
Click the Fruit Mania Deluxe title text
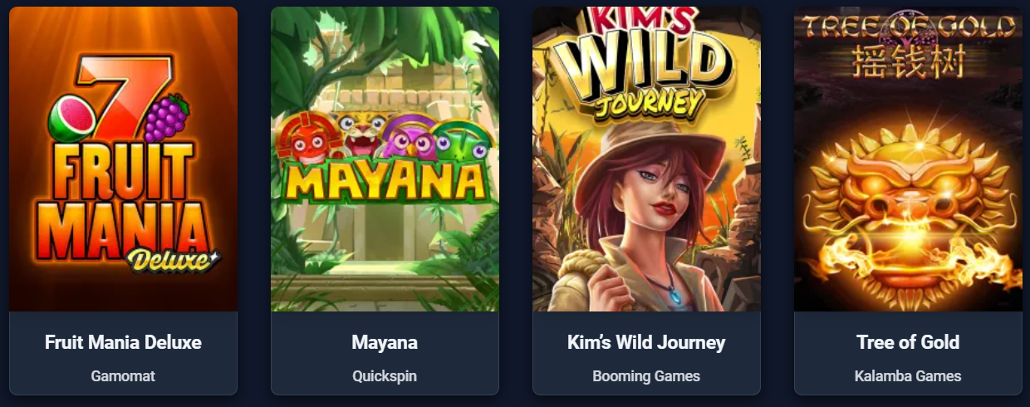[123, 342]
